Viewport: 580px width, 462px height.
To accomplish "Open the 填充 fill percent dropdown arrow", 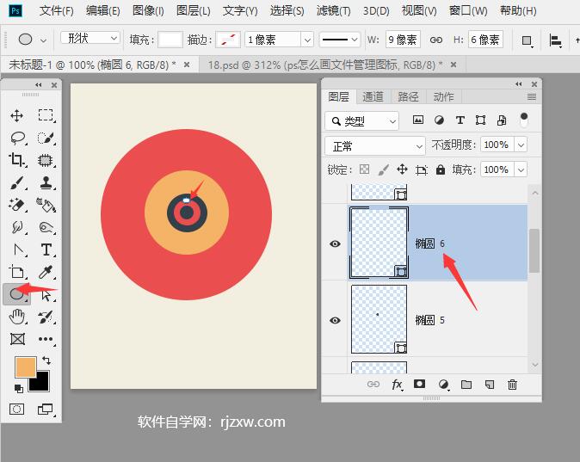I will (521, 169).
